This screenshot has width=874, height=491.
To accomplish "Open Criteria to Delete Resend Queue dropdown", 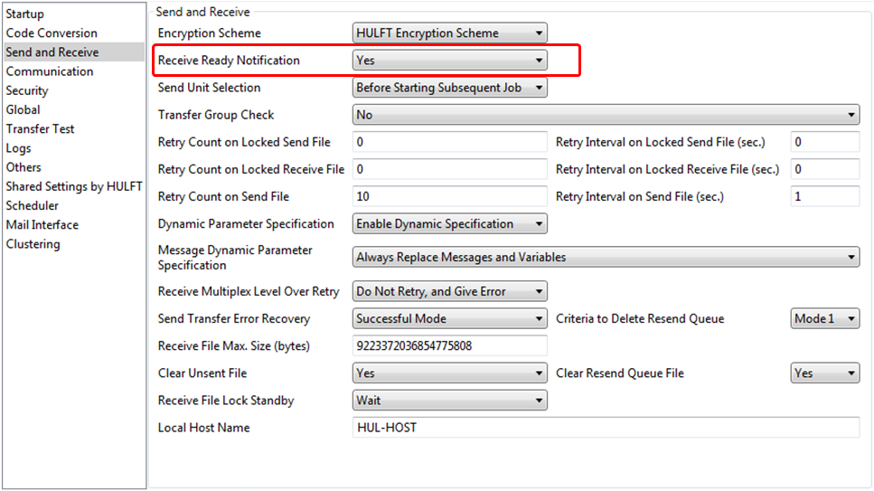I will [824, 318].
